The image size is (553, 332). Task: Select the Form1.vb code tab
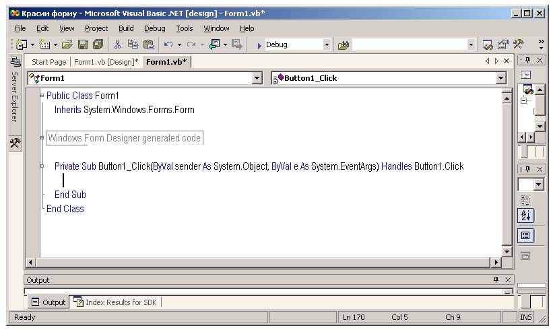click(166, 62)
